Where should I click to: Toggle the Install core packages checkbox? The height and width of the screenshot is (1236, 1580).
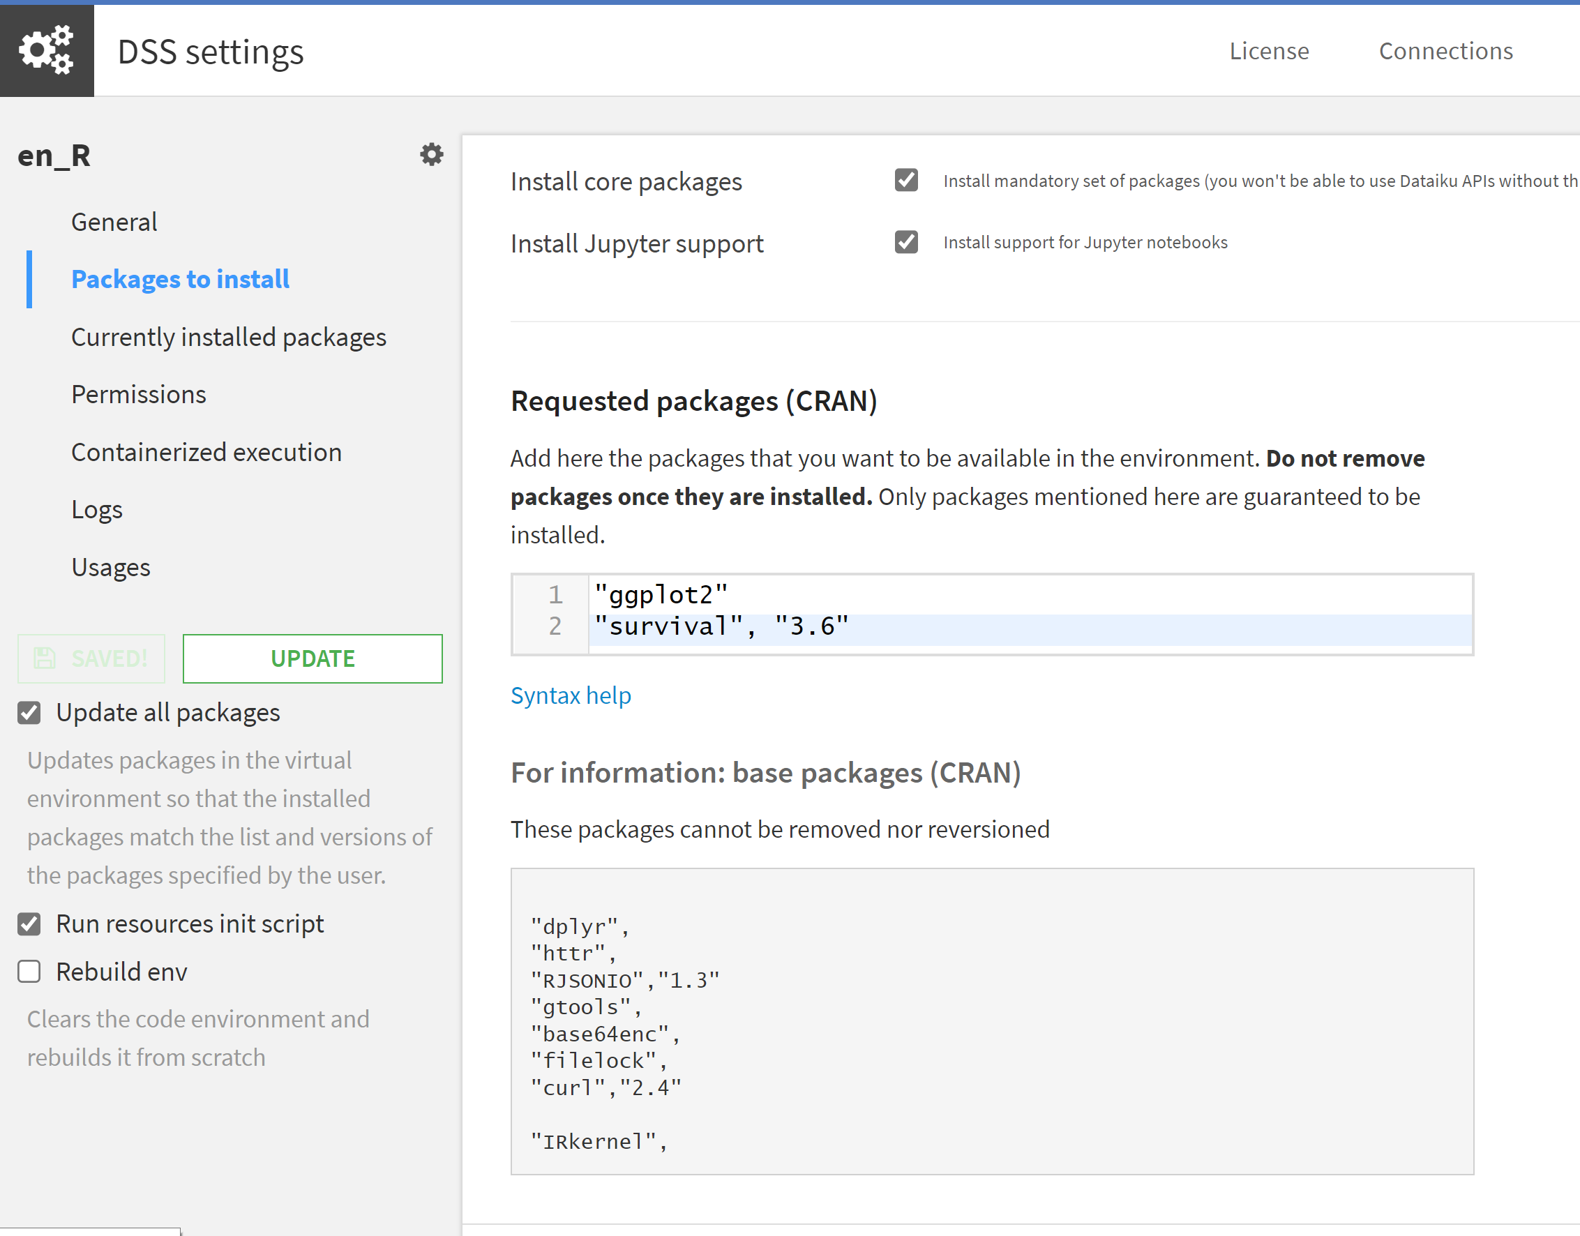(x=906, y=179)
